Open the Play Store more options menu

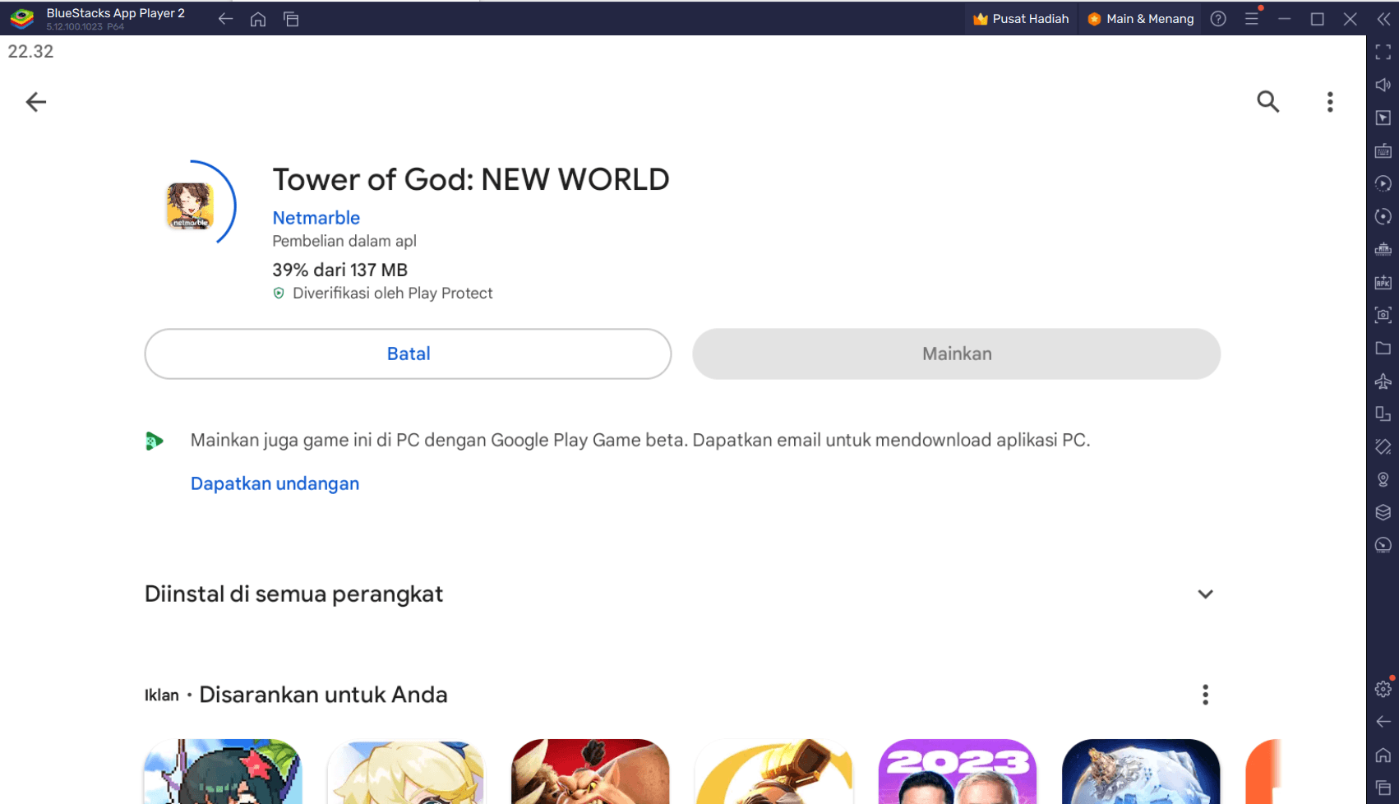[1329, 102]
